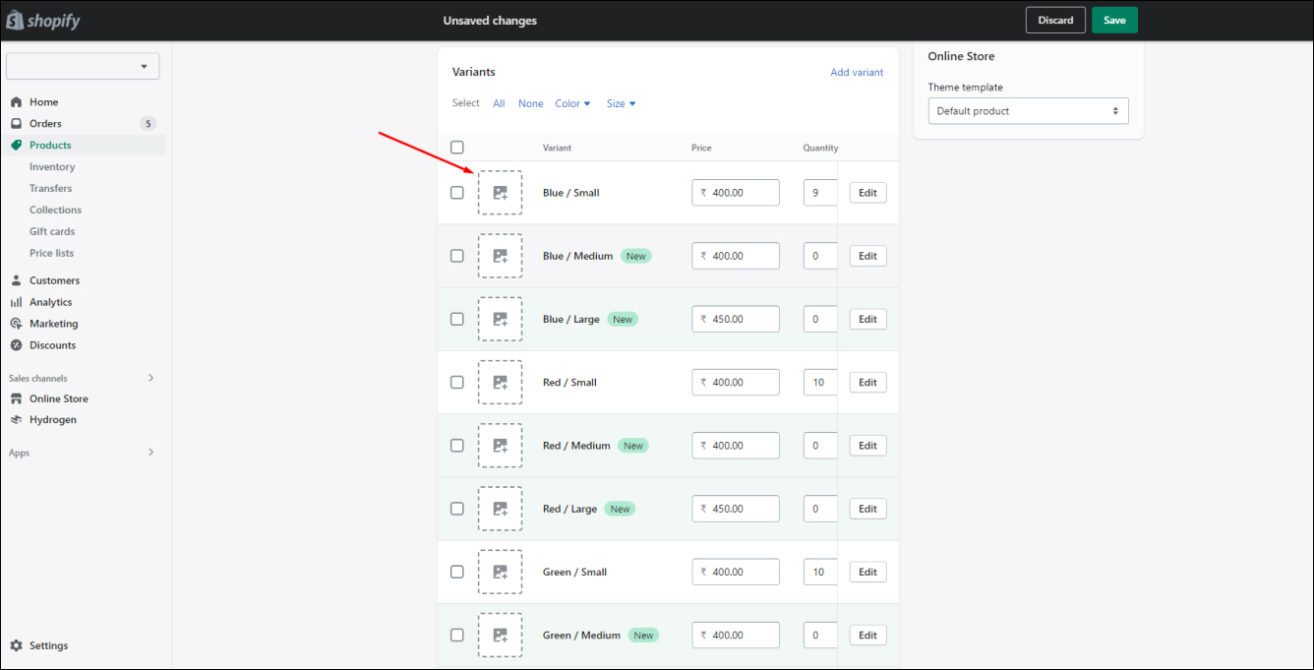
Task: Click the Discounts percent icon
Action: pos(16,345)
